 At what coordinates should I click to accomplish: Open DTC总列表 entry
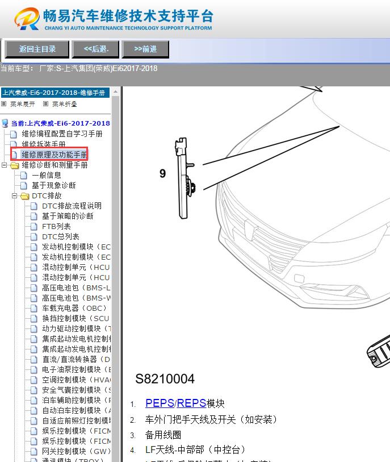point(61,236)
